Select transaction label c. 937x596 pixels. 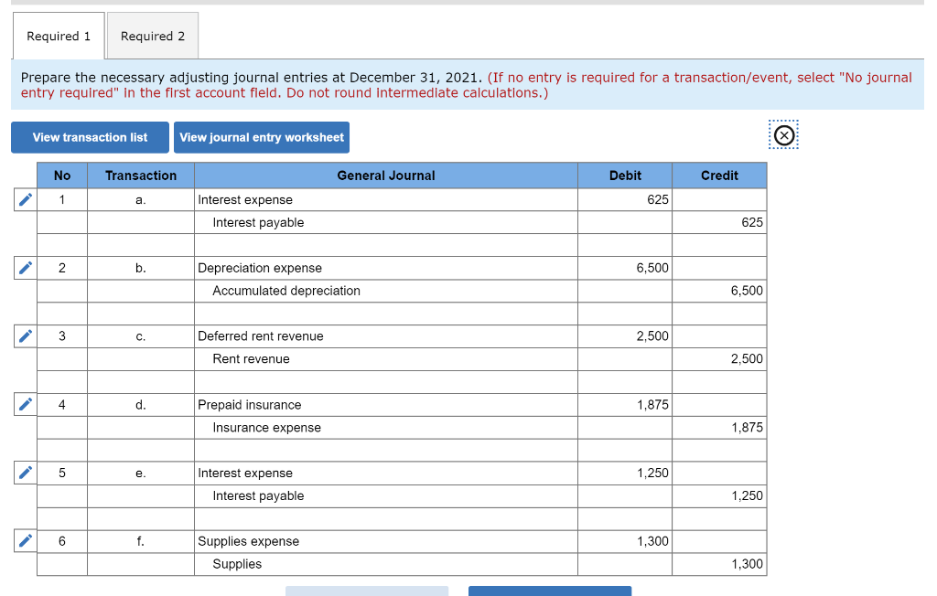pos(141,336)
